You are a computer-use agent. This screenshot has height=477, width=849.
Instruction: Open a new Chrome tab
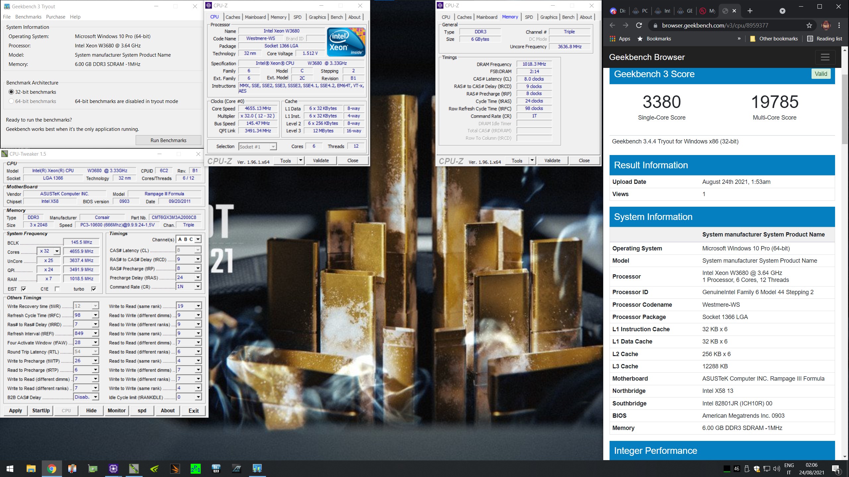pyautogui.click(x=750, y=11)
